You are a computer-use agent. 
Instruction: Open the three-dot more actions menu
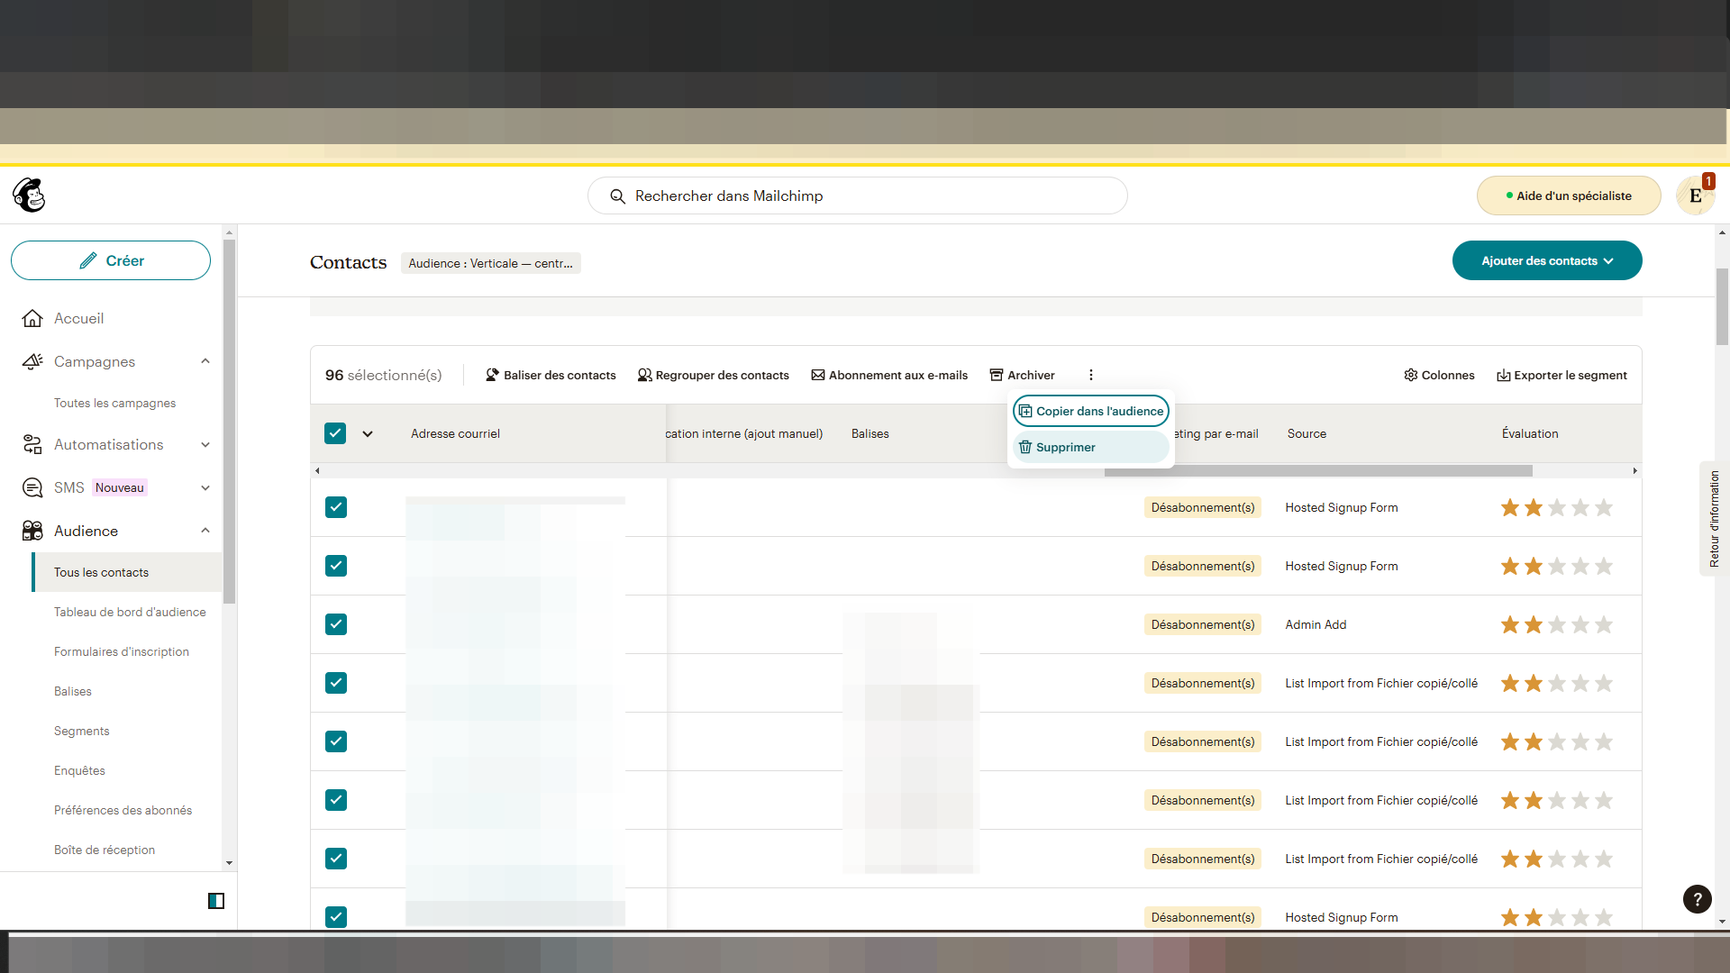click(x=1090, y=375)
